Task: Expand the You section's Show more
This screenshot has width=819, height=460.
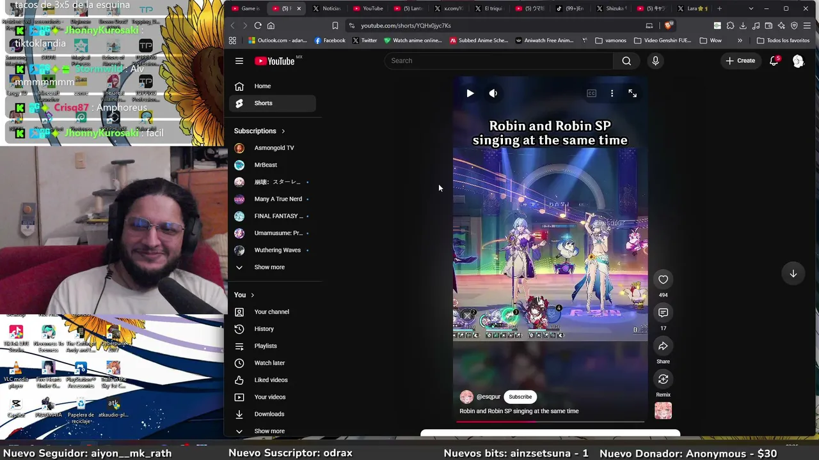Action: 273,431
